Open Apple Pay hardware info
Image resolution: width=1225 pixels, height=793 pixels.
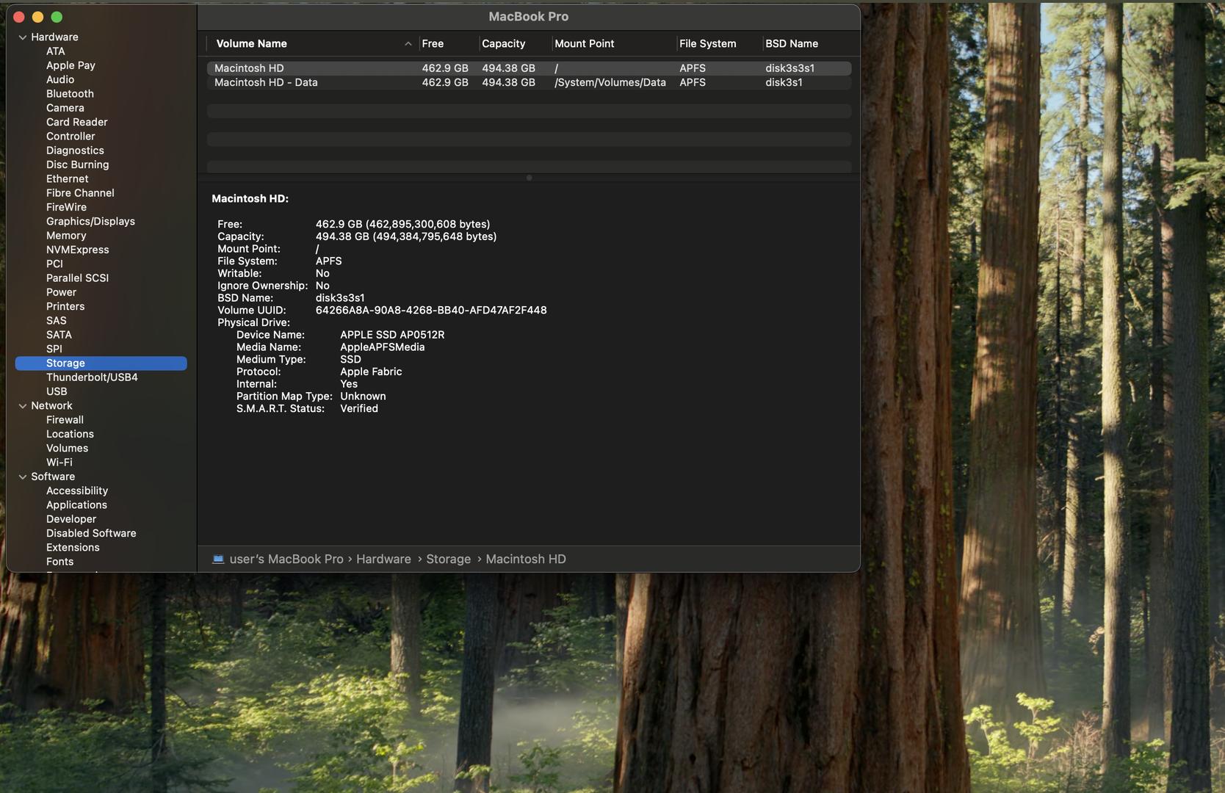tap(71, 65)
